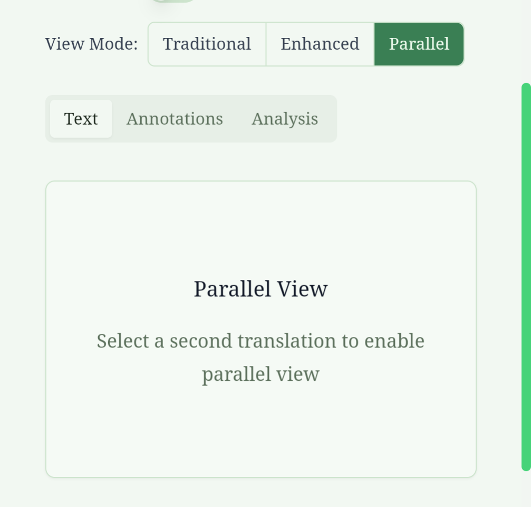Click the green vertical scrollbar
531x507 pixels.
coord(526,275)
